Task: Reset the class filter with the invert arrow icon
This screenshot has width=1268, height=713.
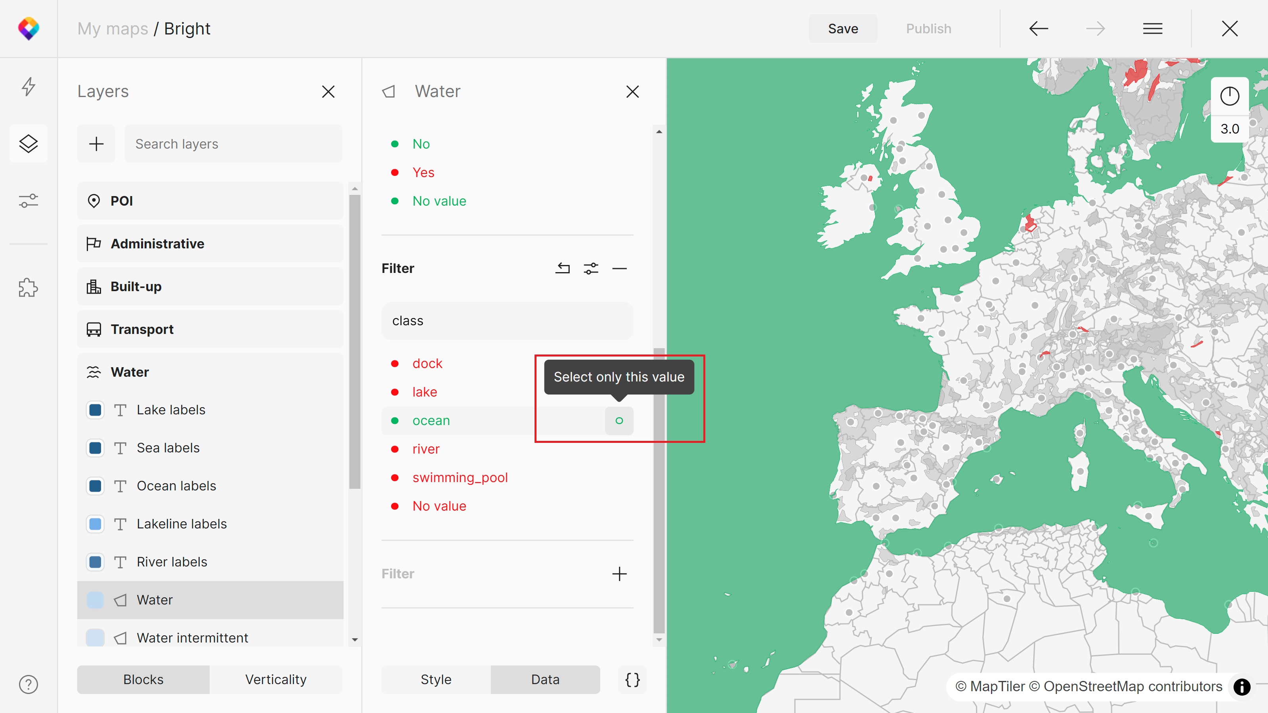Action: tap(563, 268)
